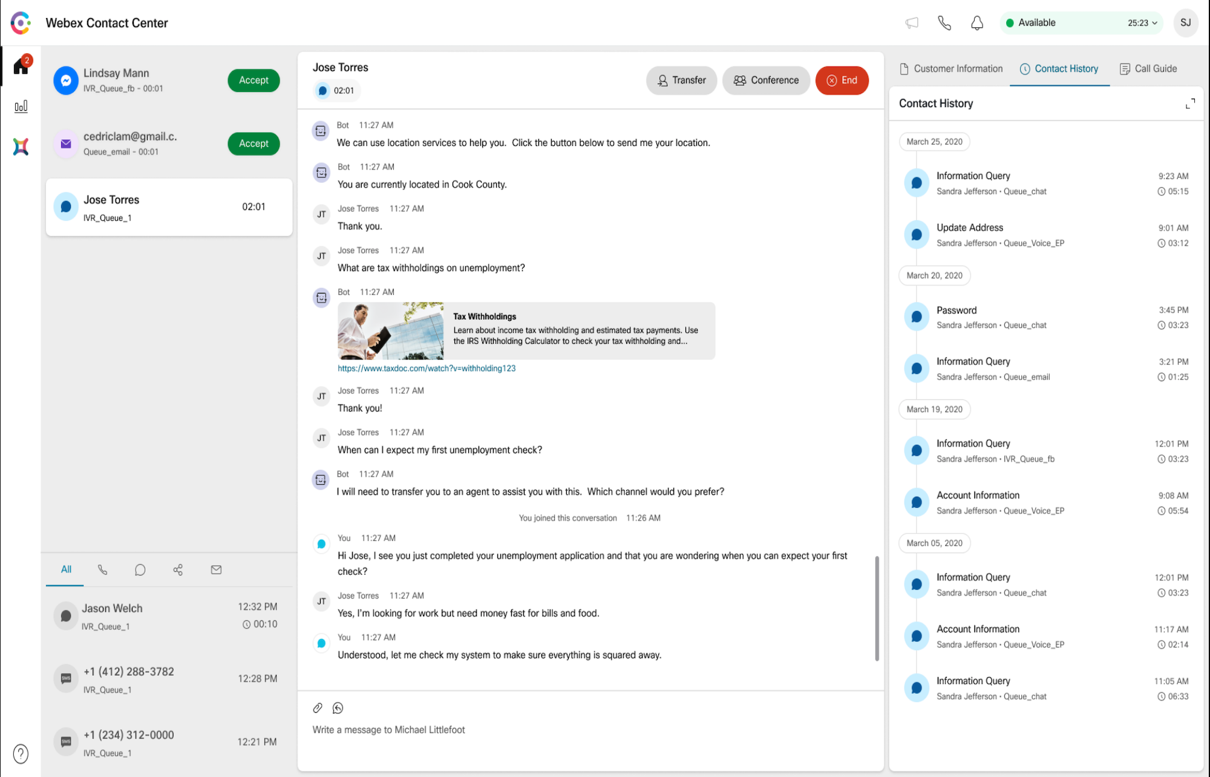Click the Conference button

tap(765, 80)
